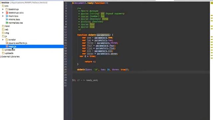Viewport: 213px width, 120px height.
Task: Select the vendor folder label
Action: point(12,40)
